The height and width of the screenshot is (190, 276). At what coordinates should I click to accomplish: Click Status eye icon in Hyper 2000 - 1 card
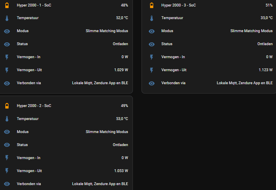point(7,44)
